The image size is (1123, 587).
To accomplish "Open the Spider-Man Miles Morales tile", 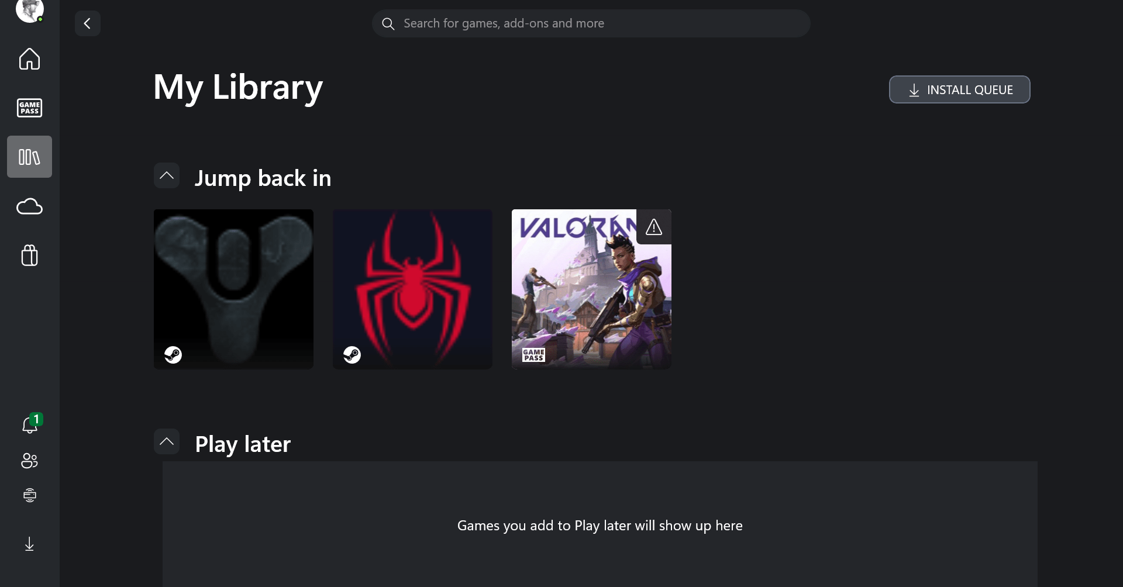I will click(x=412, y=289).
